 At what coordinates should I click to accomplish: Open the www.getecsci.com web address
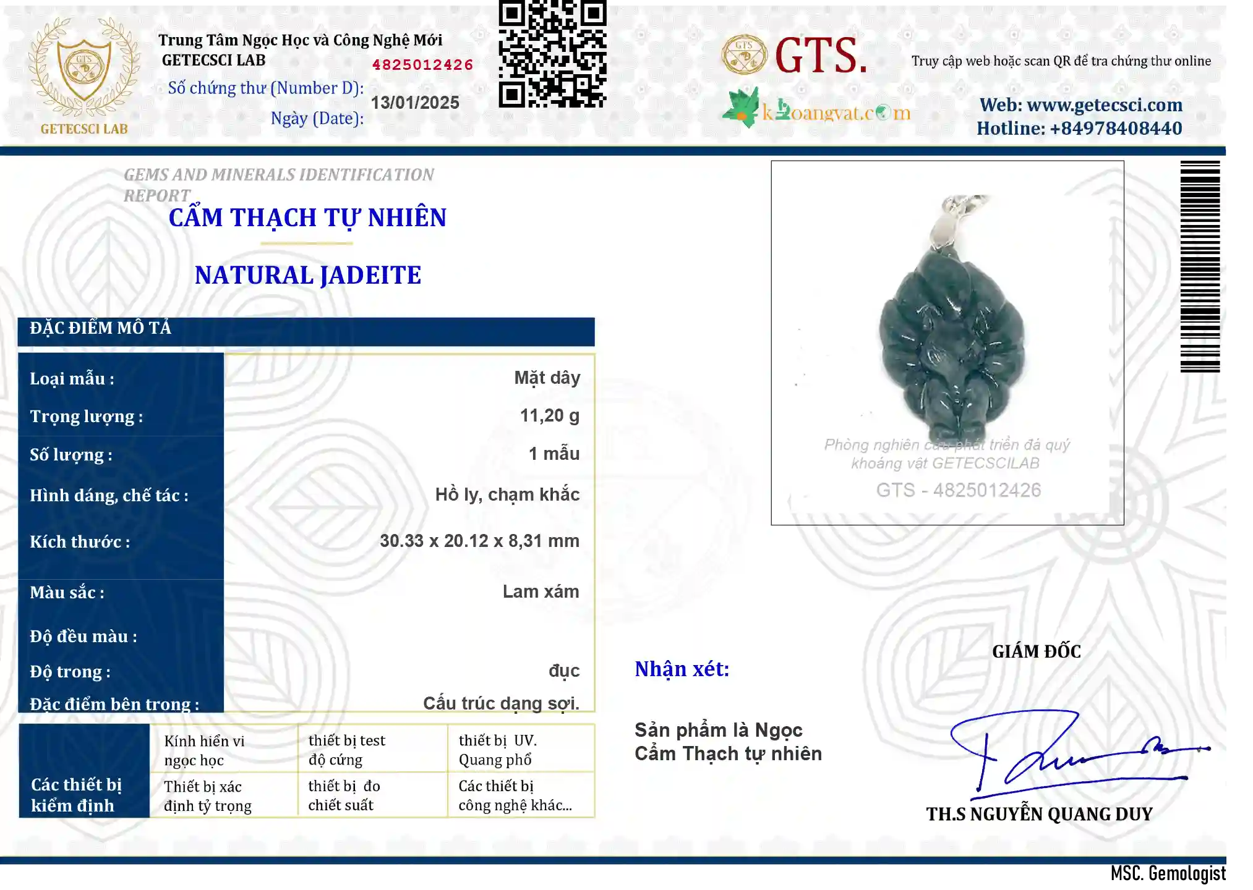pos(1105,105)
